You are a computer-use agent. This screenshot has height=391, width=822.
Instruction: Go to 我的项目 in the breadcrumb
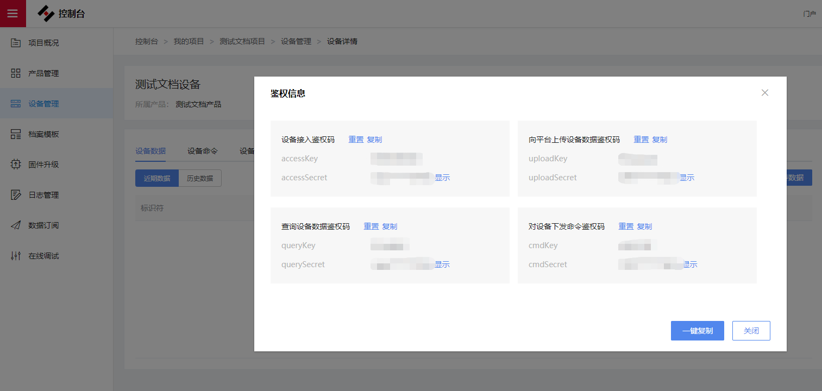click(x=189, y=41)
